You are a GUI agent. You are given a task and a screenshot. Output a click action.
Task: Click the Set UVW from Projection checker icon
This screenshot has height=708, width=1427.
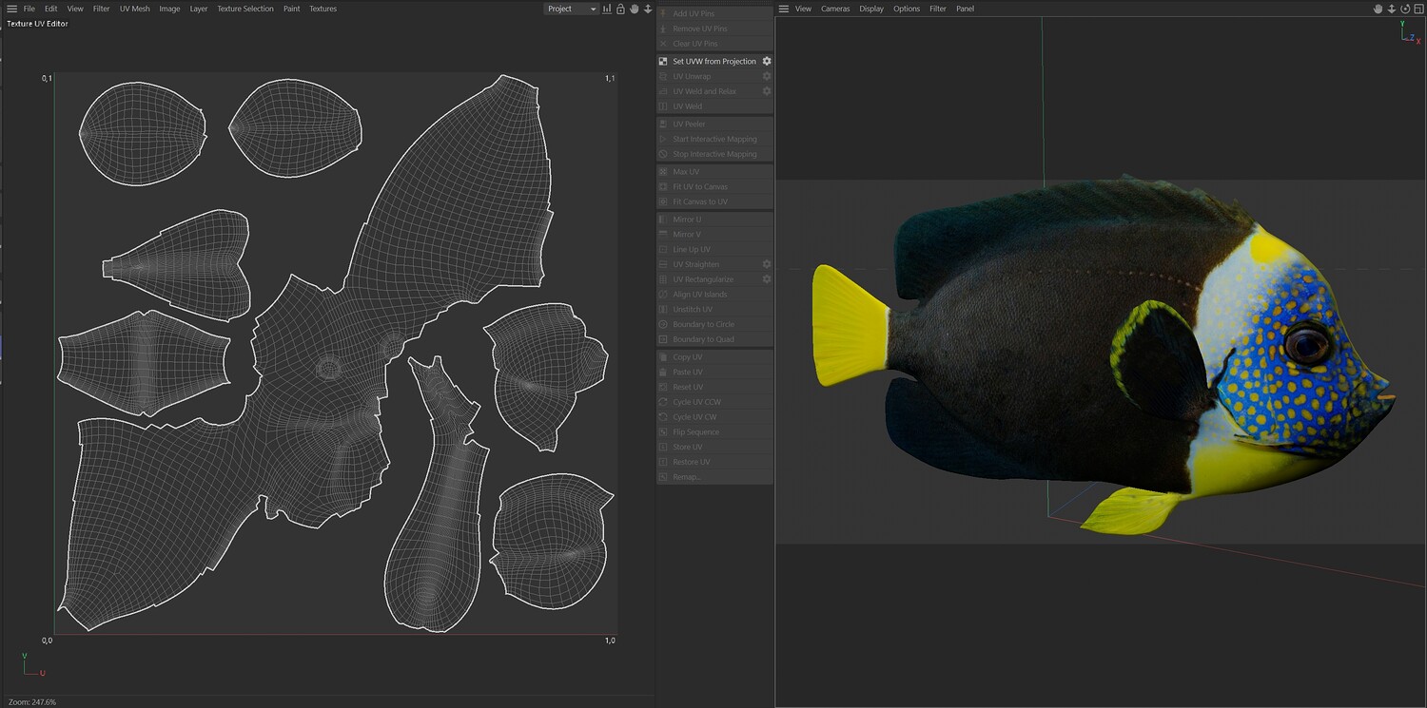pos(663,61)
